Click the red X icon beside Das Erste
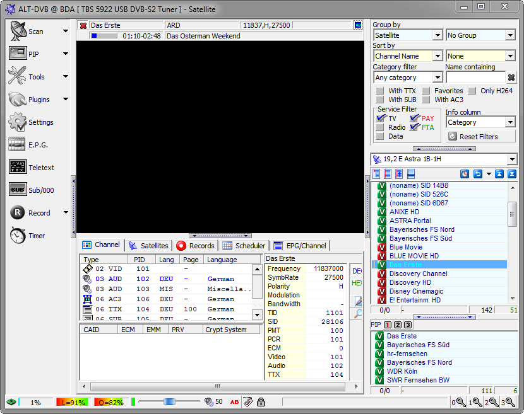This screenshot has width=524, height=414. pyautogui.click(x=83, y=25)
